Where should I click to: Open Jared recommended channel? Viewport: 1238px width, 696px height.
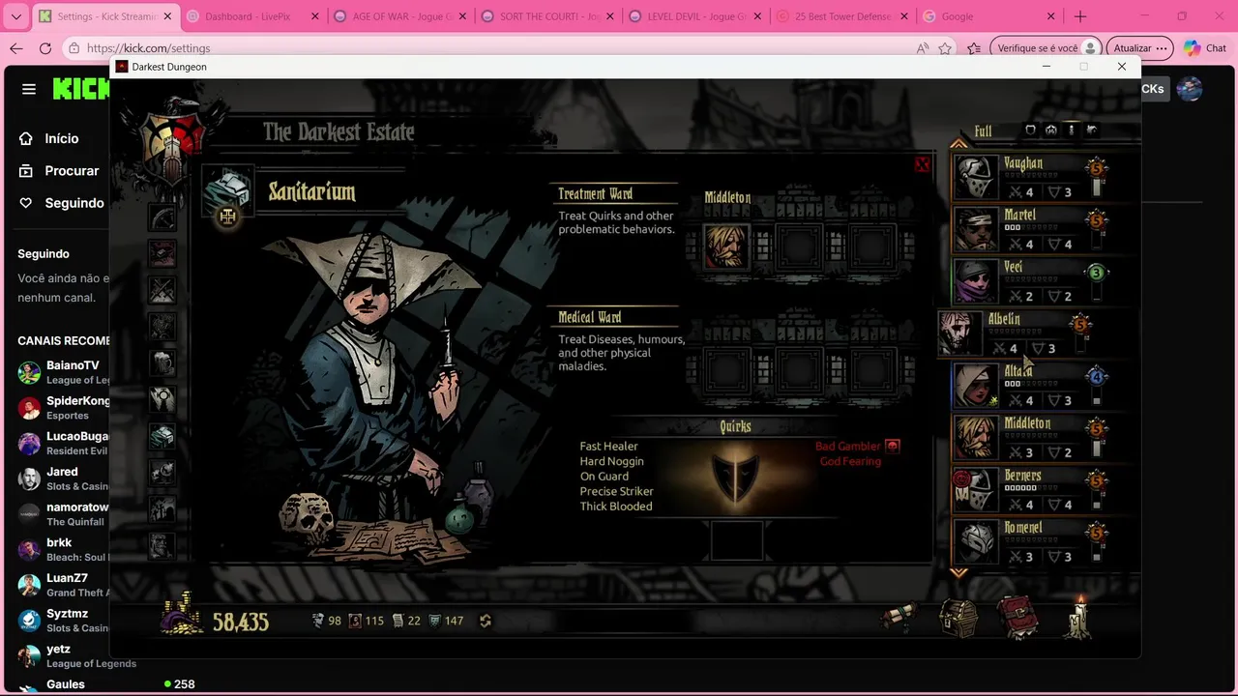point(62,478)
